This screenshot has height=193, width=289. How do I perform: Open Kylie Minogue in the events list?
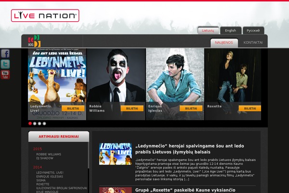[x=47, y=192]
